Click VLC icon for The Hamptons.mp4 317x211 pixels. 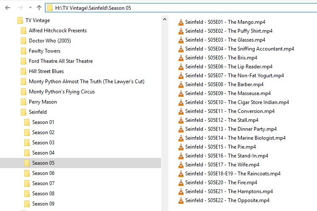(x=181, y=191)
